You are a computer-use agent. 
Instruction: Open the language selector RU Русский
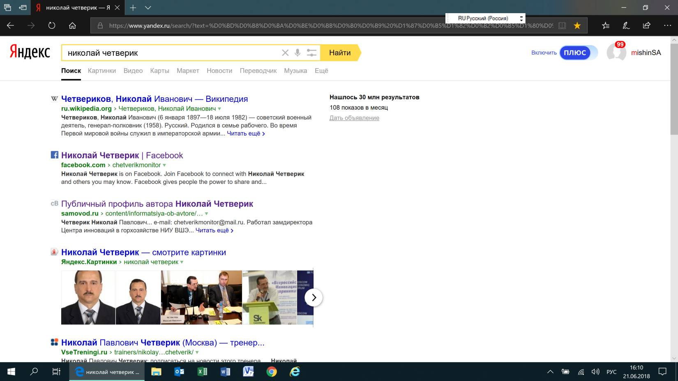coord(485,18)
